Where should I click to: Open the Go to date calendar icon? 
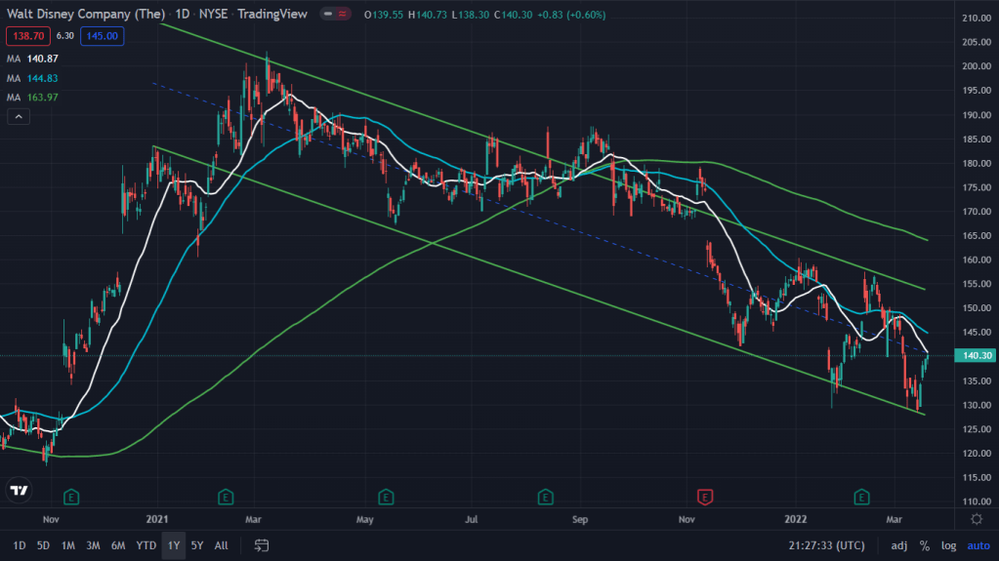coord(261,544)
